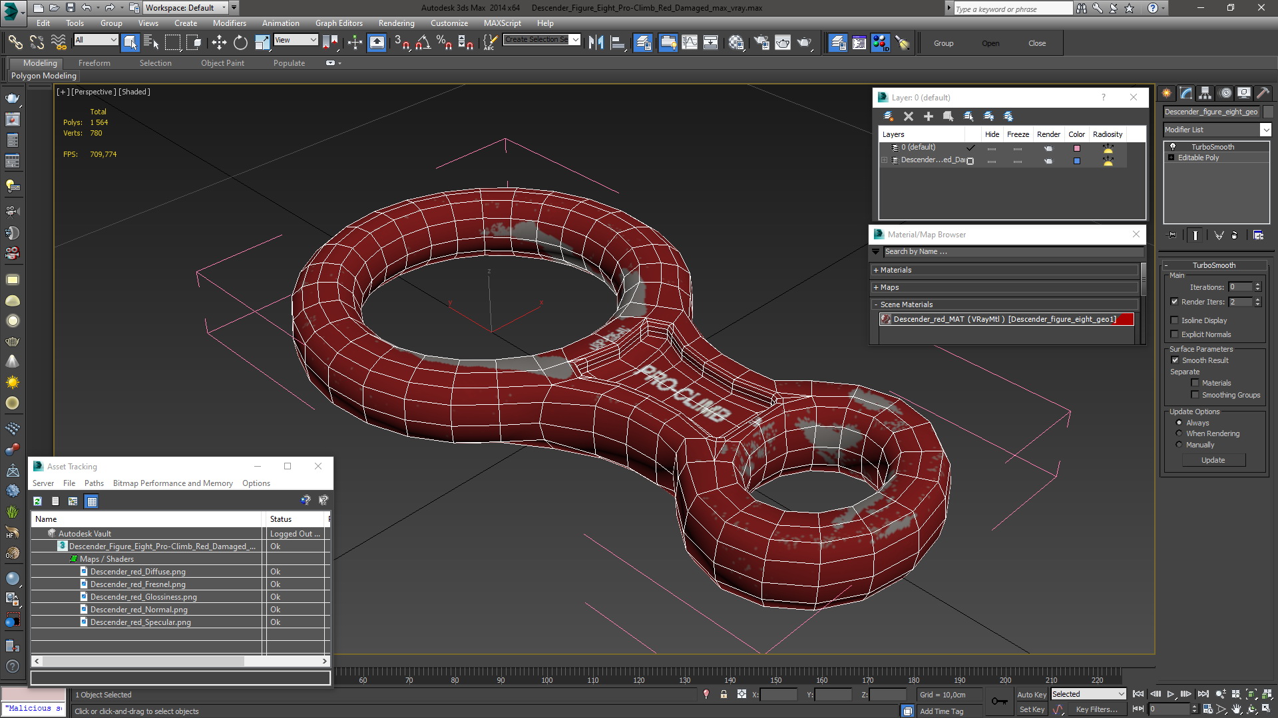
Task: Open the Utilities hammer panel tab
Action: click(1263, 93)
